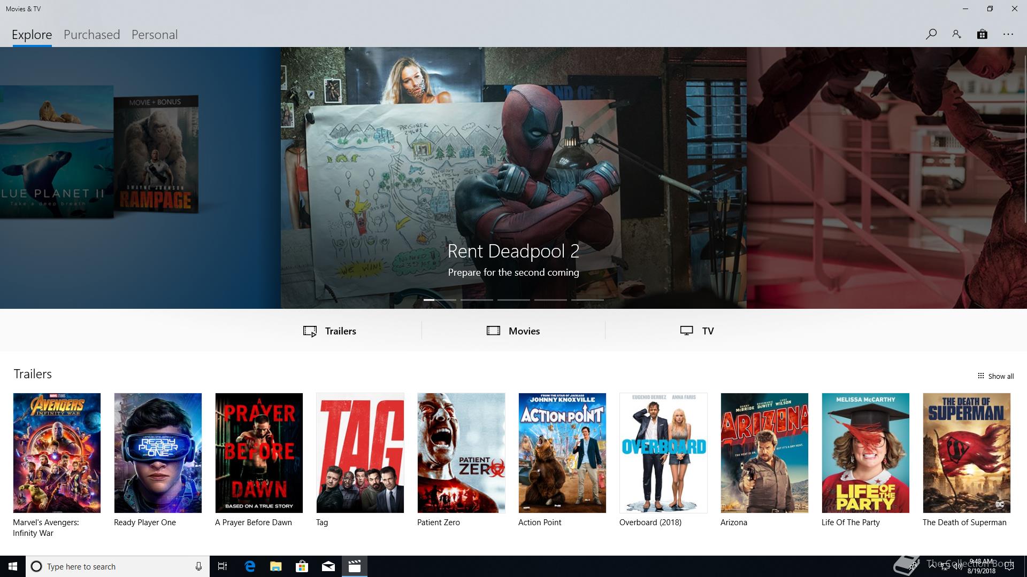1027x577 pixels.
Task: Click the "The Death of Superman" title text
Action: (964, 523)
